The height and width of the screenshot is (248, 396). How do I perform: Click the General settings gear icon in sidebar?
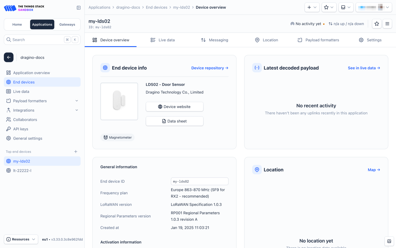pyautogui.click(x=8, y=138)
